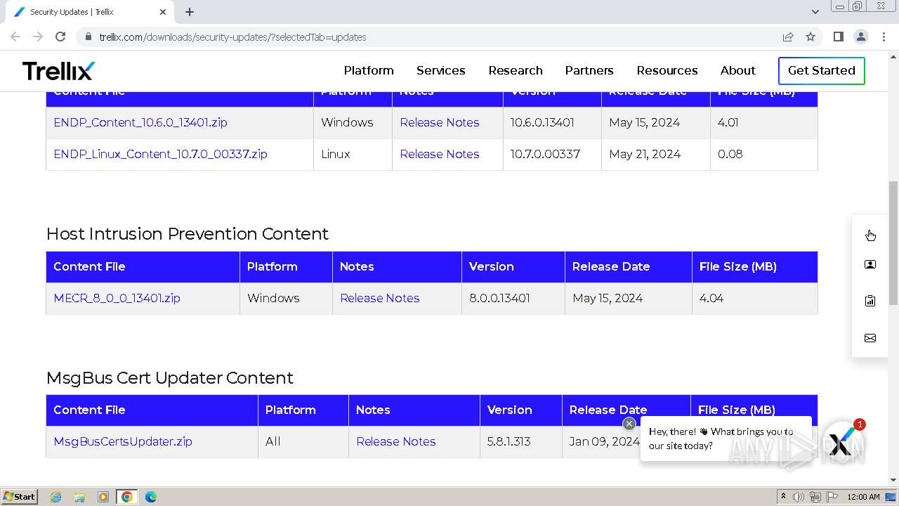This screenshot has width=899, height=506.
Task: Open Release Notes for ENDP Windows content
Action: 440,122
